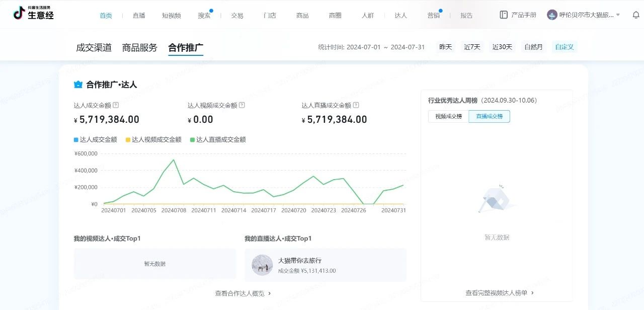Image resolution: width=644 pixels, height=310 pixels.
Task: Expand 查看完整视频达人榜单 chevron link
Action: [532, 292]
